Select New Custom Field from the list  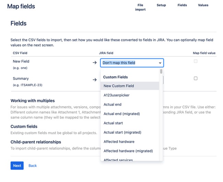coord(130,86)
